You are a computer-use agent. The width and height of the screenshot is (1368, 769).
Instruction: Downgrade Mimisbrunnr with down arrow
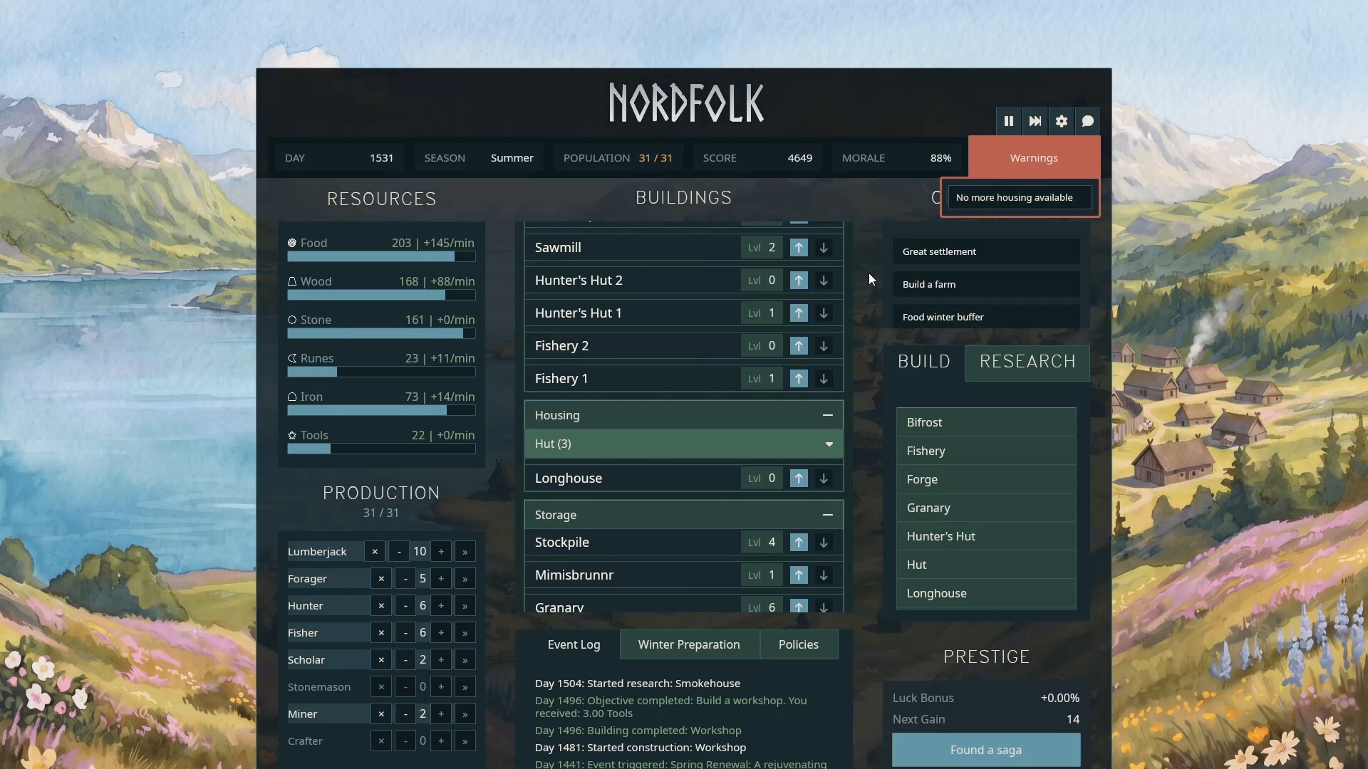(x=824, y=575)
